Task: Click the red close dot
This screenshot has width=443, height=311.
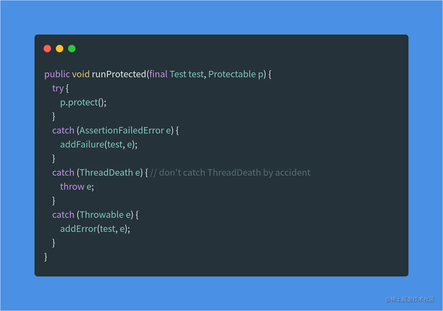Action: (x=47, y=49)
